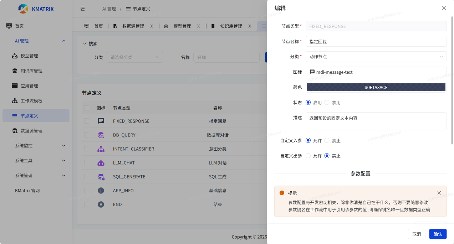Click the robot icon in LLM_CHAT row

tap(101, 163)
